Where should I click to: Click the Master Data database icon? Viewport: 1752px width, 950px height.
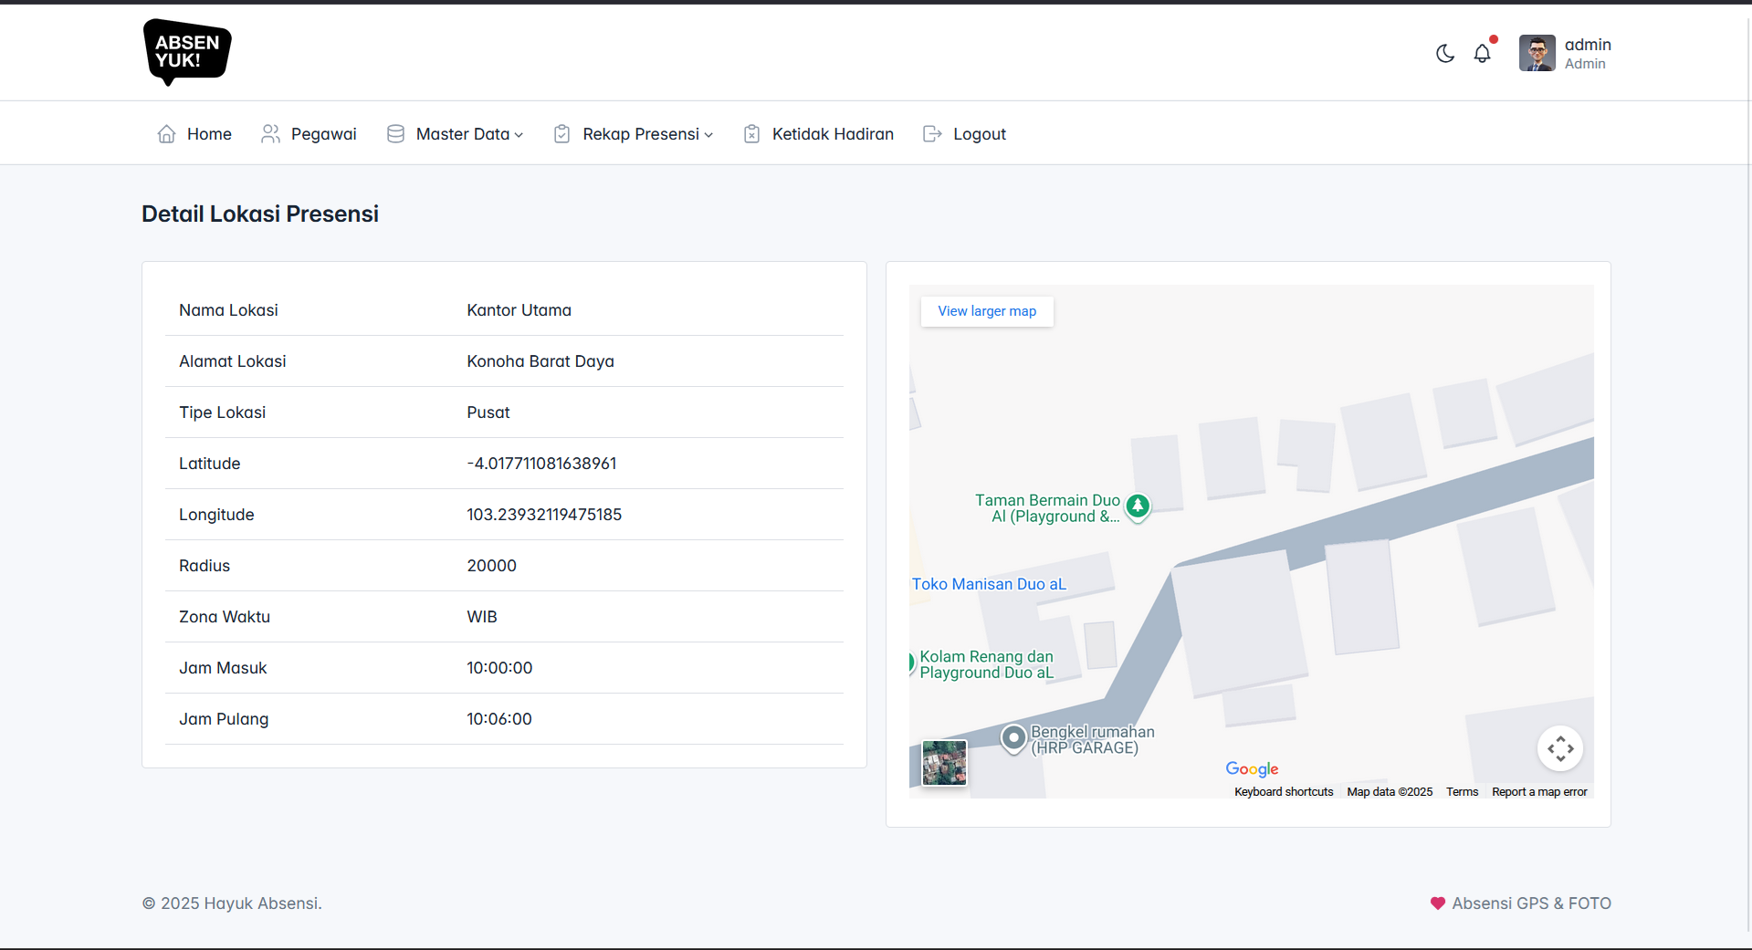(x=395, y=134)
